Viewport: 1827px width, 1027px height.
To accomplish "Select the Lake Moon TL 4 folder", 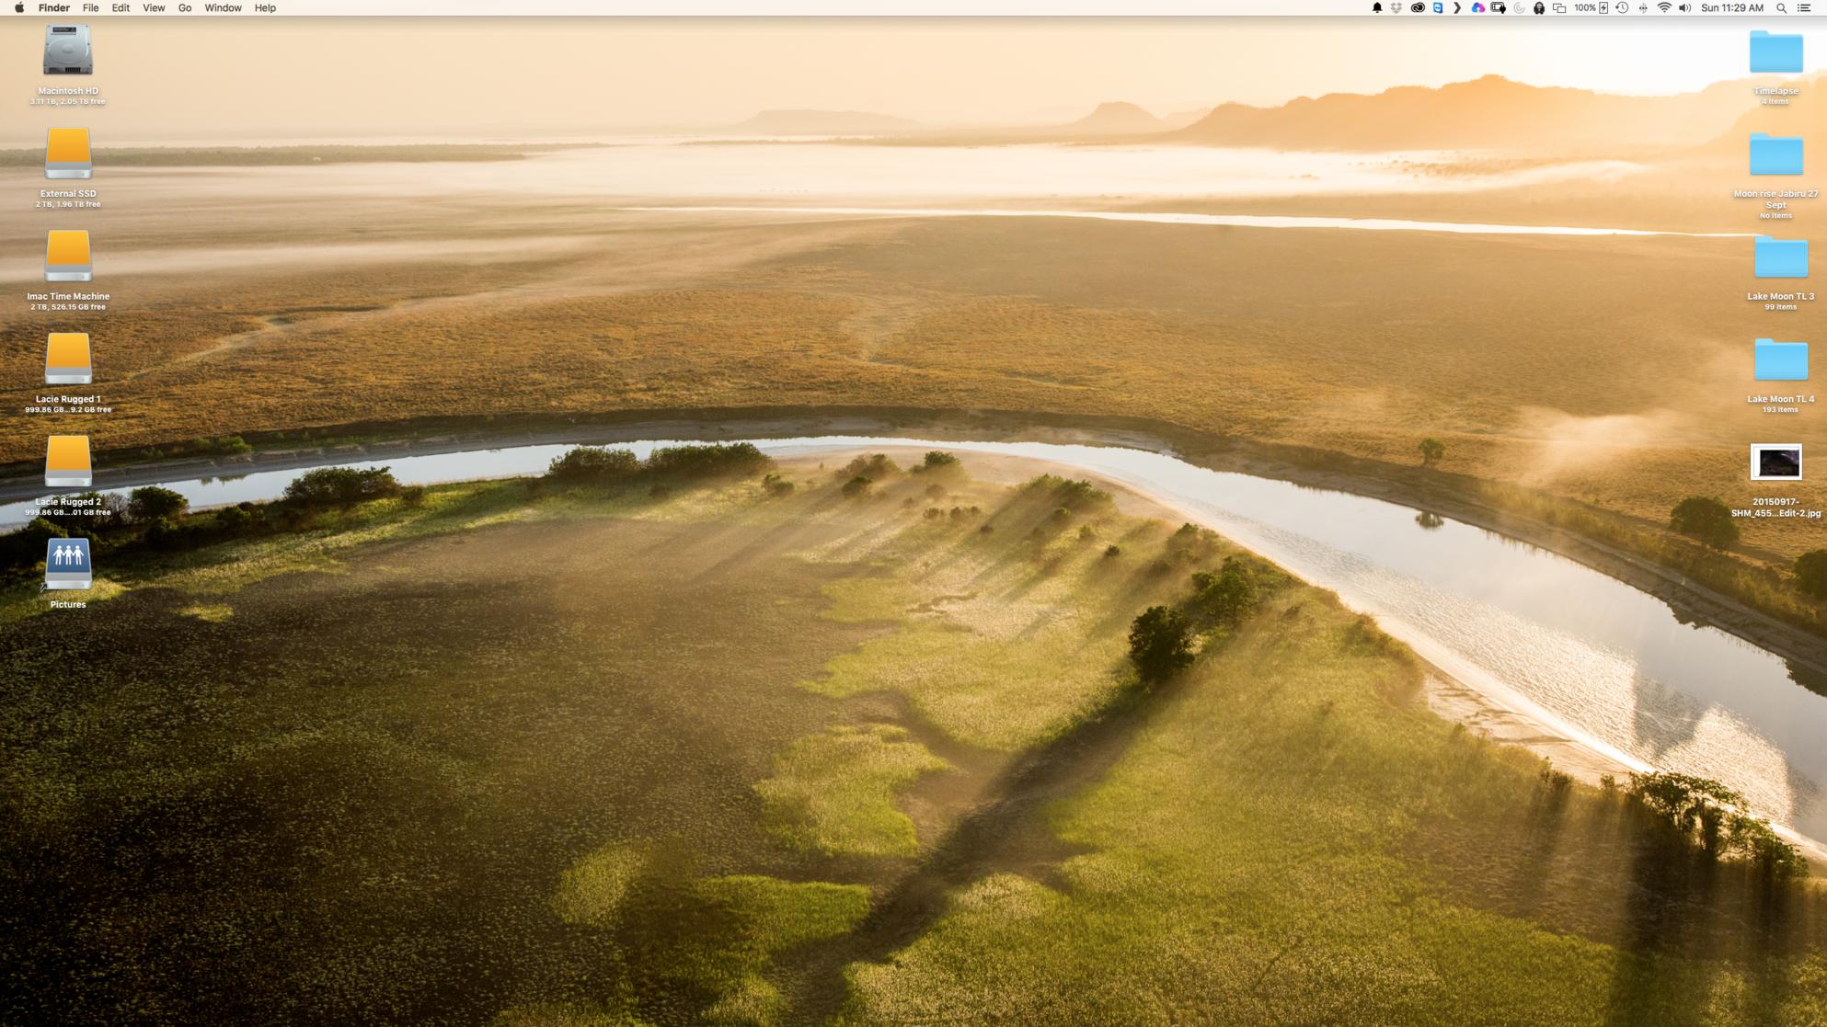I will (1779, 360).
